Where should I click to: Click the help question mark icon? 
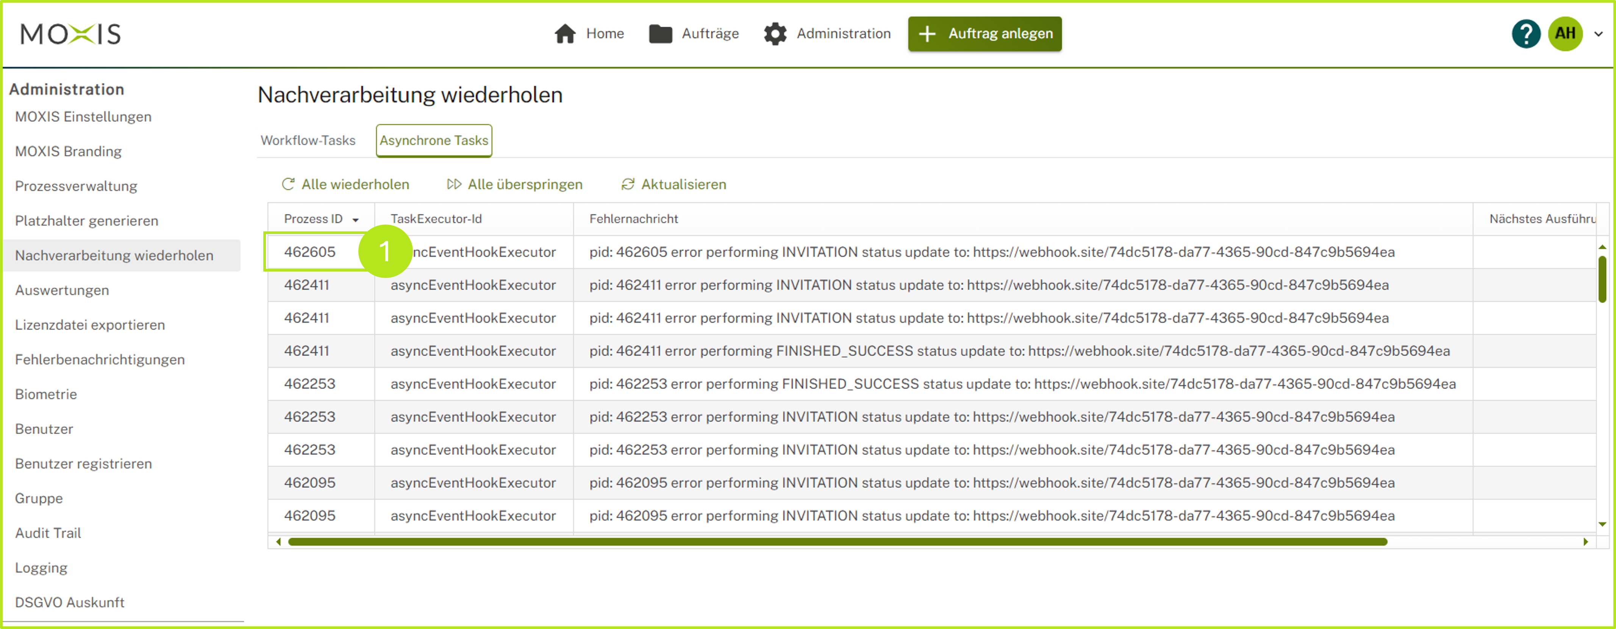click(x=1526, y=33)
